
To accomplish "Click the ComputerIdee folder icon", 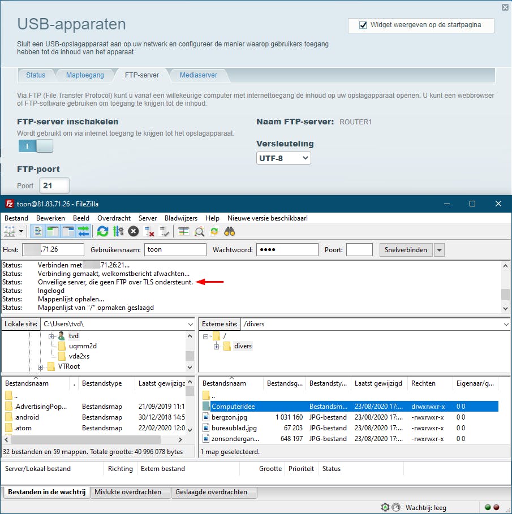I will pos(206,406).
